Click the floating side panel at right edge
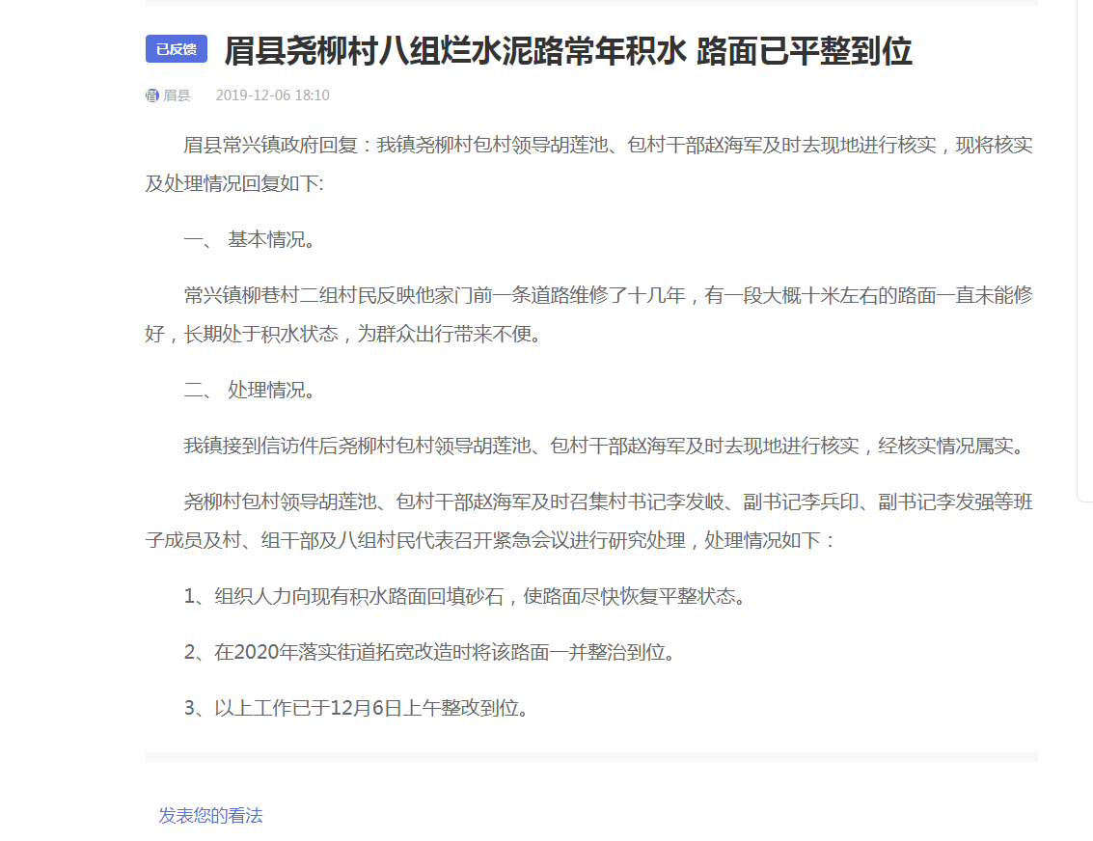The height and width of the screenshot is (841, 1093). coord(1084,251)
